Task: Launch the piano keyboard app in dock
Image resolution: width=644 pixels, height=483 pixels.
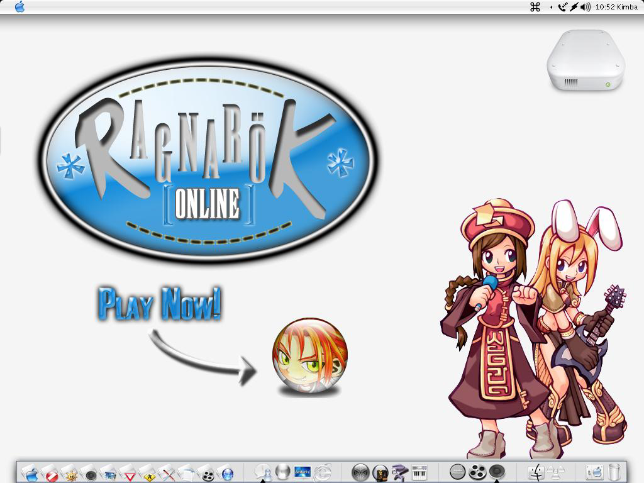Action: point(419,473)
